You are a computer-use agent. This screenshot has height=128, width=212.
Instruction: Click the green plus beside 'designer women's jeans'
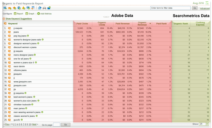(x=38, y=43)
